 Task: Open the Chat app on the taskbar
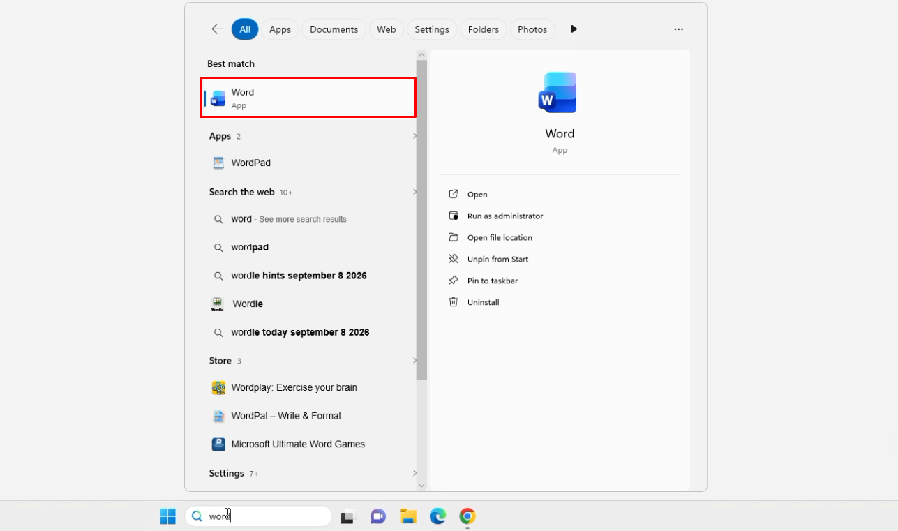378,516
